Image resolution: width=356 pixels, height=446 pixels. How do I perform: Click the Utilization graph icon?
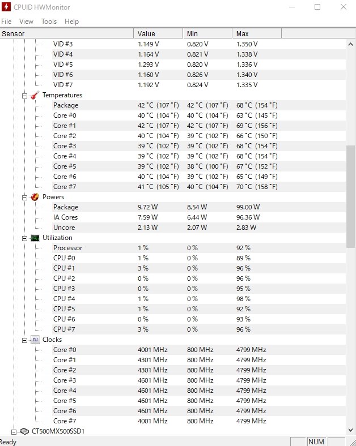(x=35, y=238)
